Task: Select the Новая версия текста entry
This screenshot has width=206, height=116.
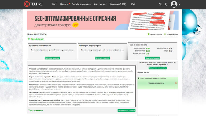Action: (x=156, y=83)
